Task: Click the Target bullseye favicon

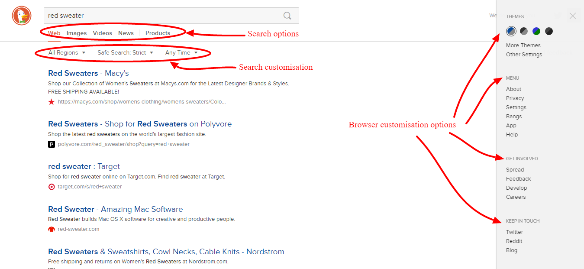Action: [52, 187]
